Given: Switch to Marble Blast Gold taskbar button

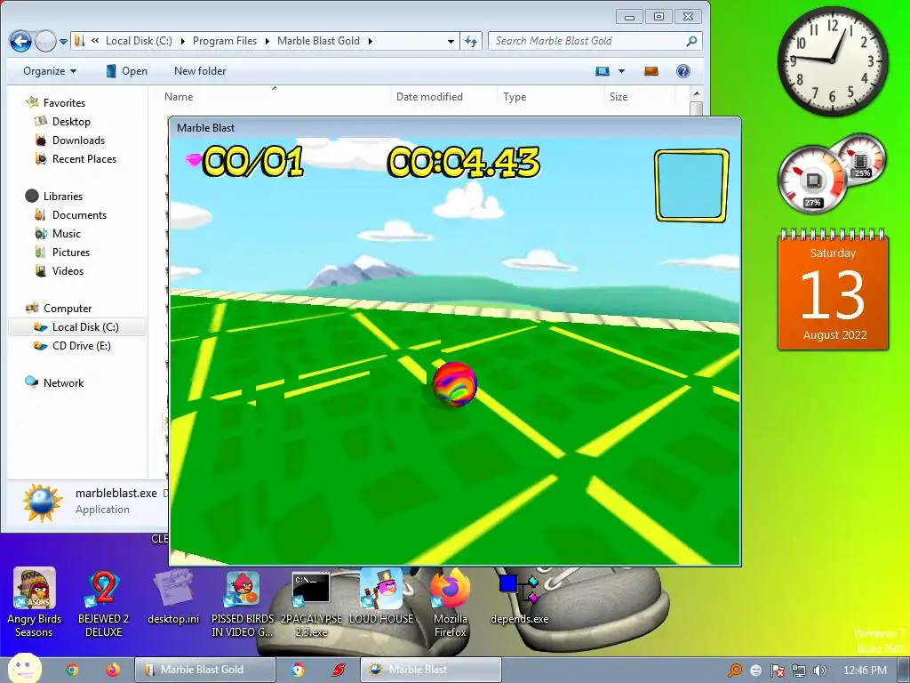Looking at the screenshot, I should click(x=204, y=670).
